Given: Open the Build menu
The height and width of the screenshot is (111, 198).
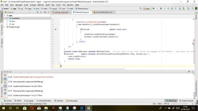Looking at the screenshot, I should pos(48,5).
